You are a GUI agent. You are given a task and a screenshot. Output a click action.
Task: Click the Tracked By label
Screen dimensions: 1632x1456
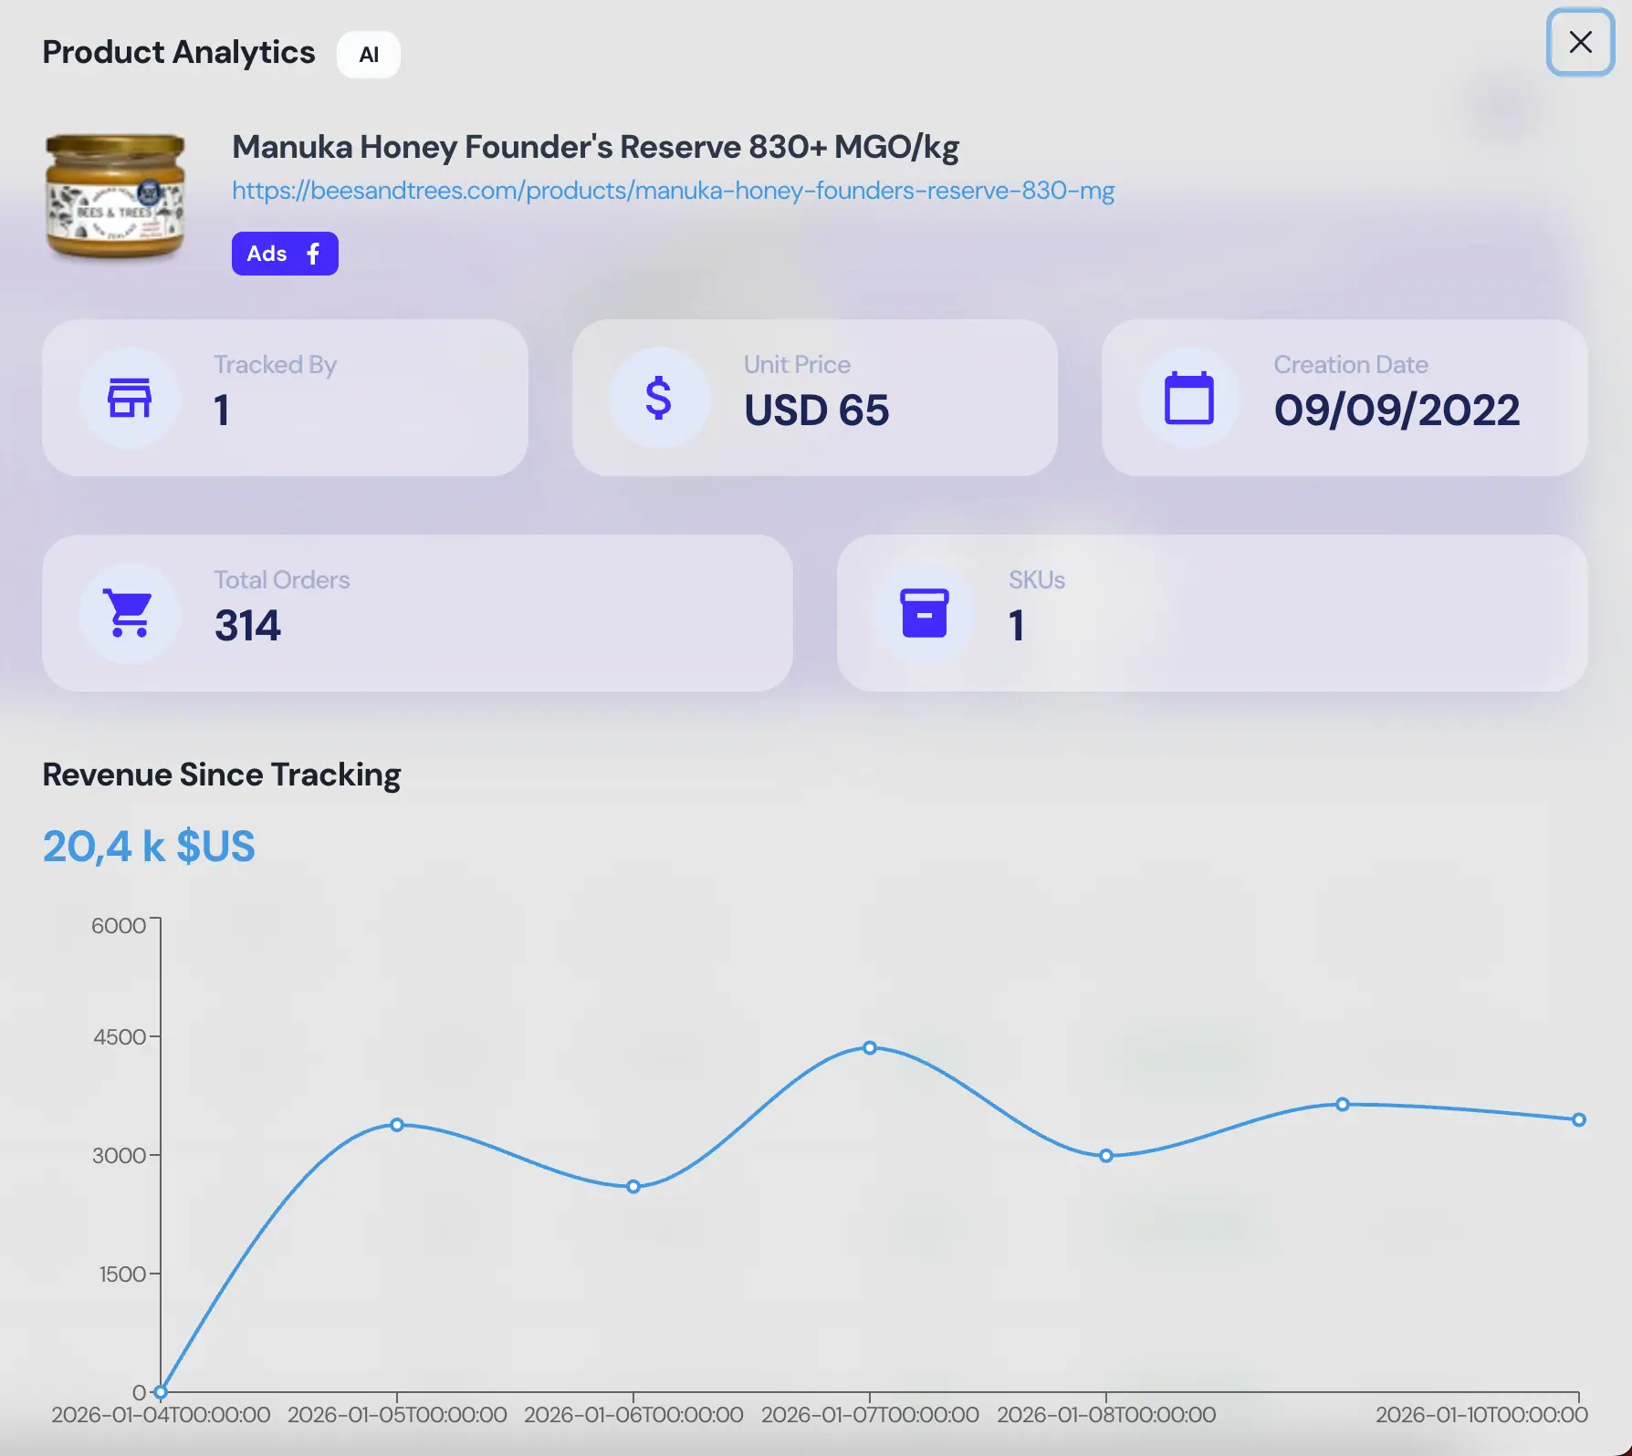[x=276, y=365]
